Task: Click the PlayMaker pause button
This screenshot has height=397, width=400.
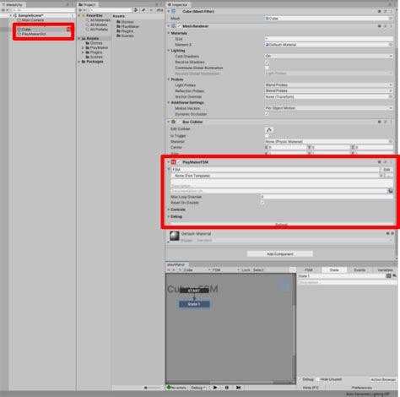Action: click(227, 388)
